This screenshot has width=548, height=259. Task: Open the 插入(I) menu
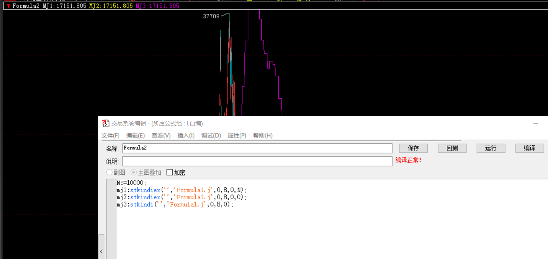(x=186, y=135)
